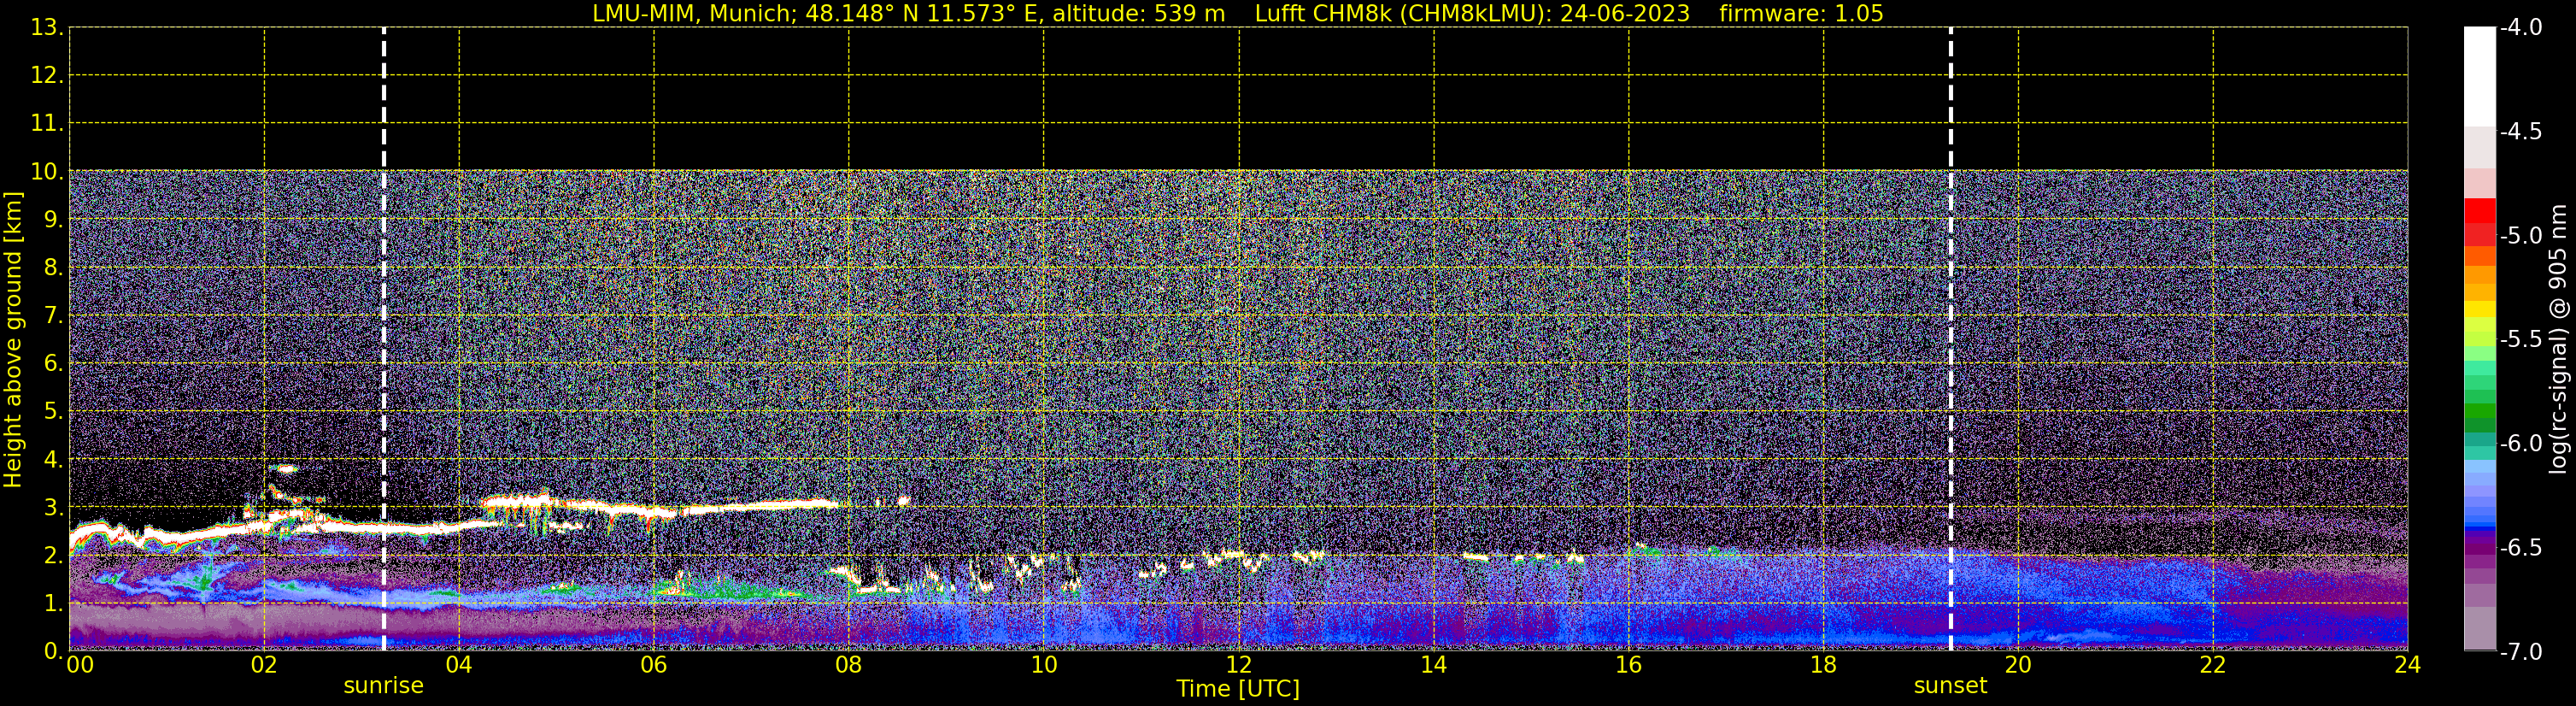Click the colorbar tick label '-6.0'

pos(2521,444)
